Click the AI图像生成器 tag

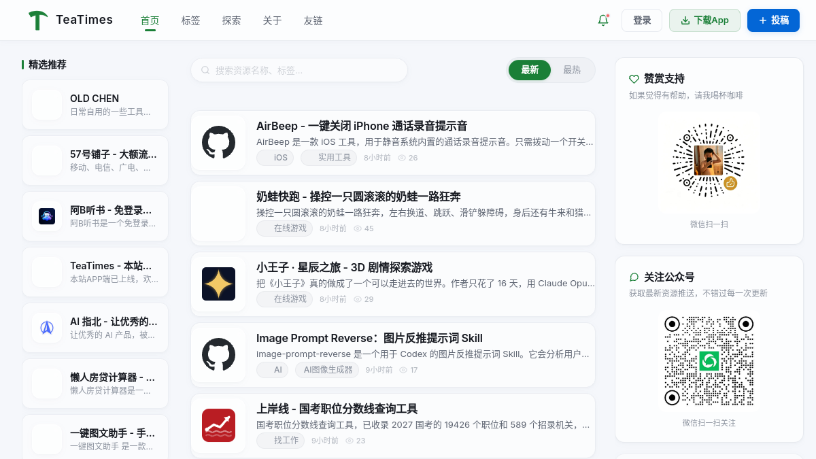pyautogui.click(x=327, y=370)
